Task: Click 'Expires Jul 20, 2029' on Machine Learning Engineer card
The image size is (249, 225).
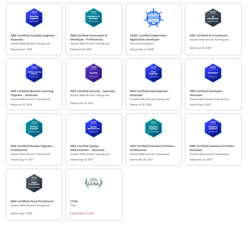Action: click(x=21, y=105)
